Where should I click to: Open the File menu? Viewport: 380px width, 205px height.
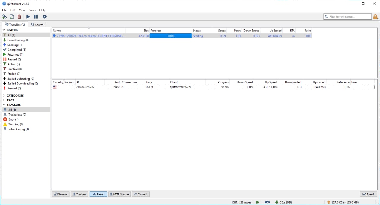click(4, 10)
